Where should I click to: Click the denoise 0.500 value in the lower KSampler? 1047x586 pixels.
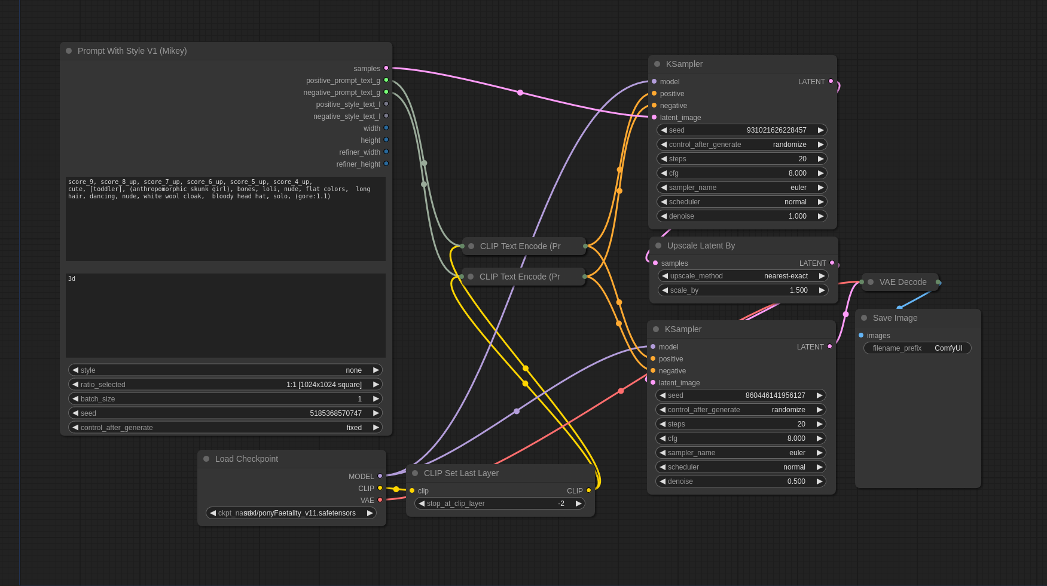(x=796, y=481)
